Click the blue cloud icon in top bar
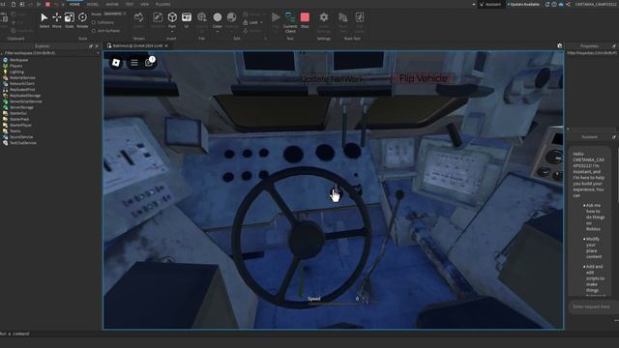The image size is (619, 348). [561, 4]
